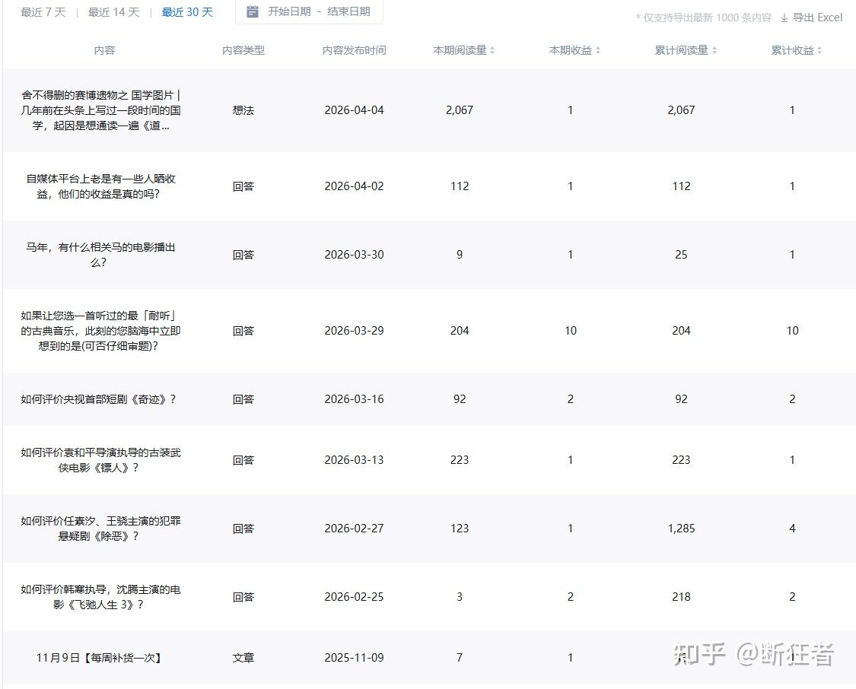The width and height of the screenshot is (856, 689).
Task: Open question 自媒体平台上老是有一些人晒收益
Action: click(x=100, y=186)
